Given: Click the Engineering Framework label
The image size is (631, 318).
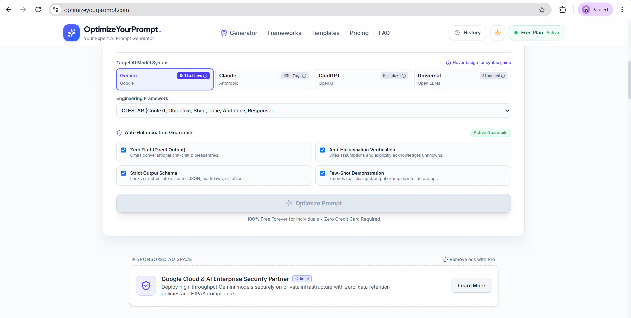Looking at the screenshot, I should point(143,98).
